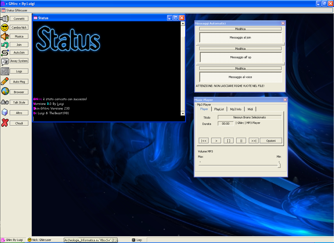The height and width of the screenshot is (243, 334).
Task: Select the Midi tab in Music Player
Action: [x=250, y=109]
